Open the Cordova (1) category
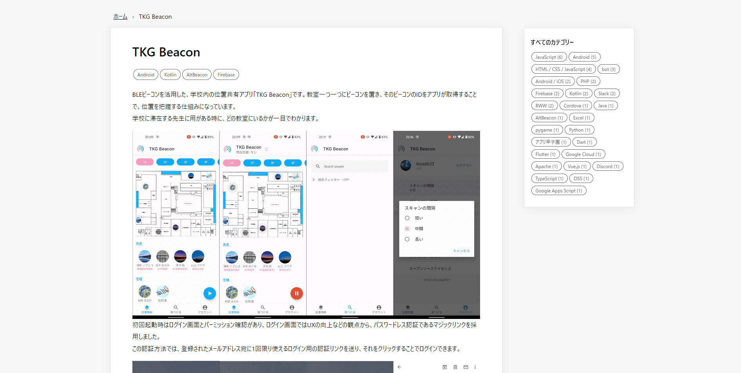The width and height of the screenshot is (741, 373). (576, 106)
